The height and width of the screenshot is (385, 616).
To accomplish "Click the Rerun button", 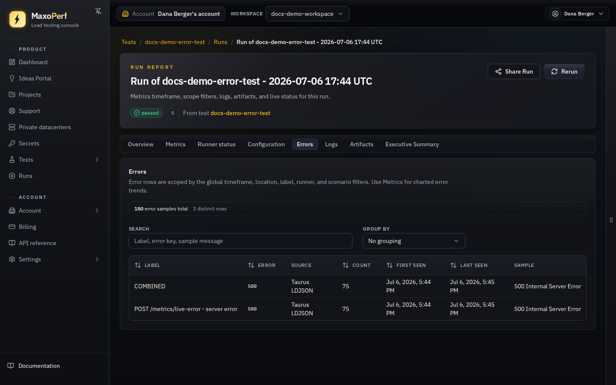I will (x=564, y=71).
